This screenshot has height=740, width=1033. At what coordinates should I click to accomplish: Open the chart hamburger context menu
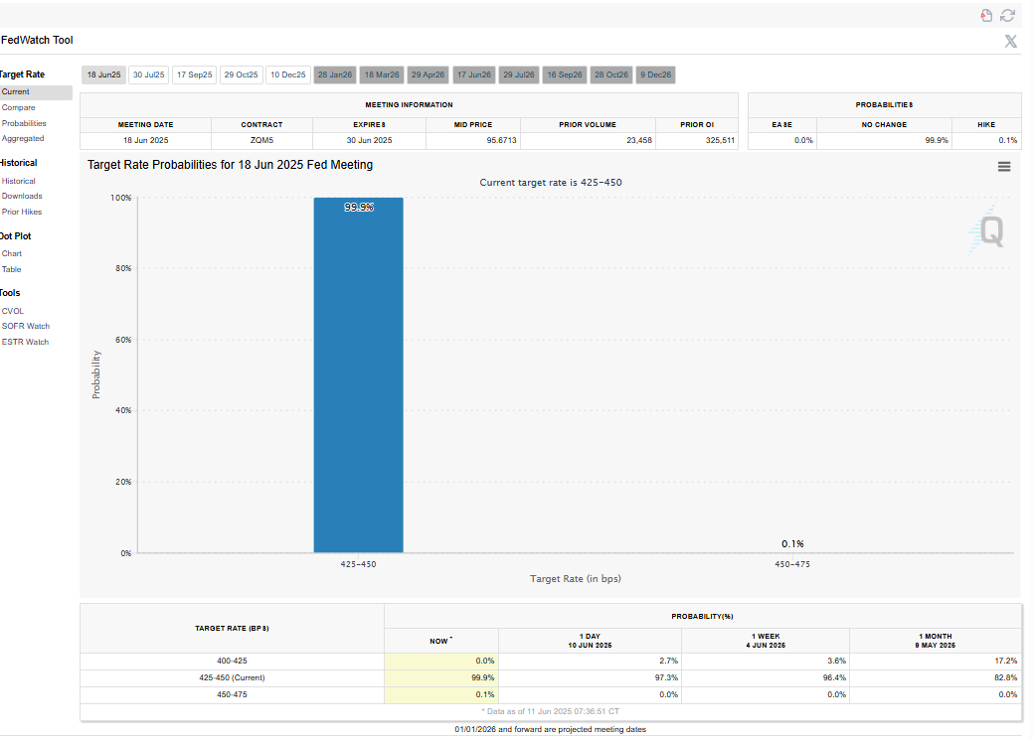point(1003,167)
